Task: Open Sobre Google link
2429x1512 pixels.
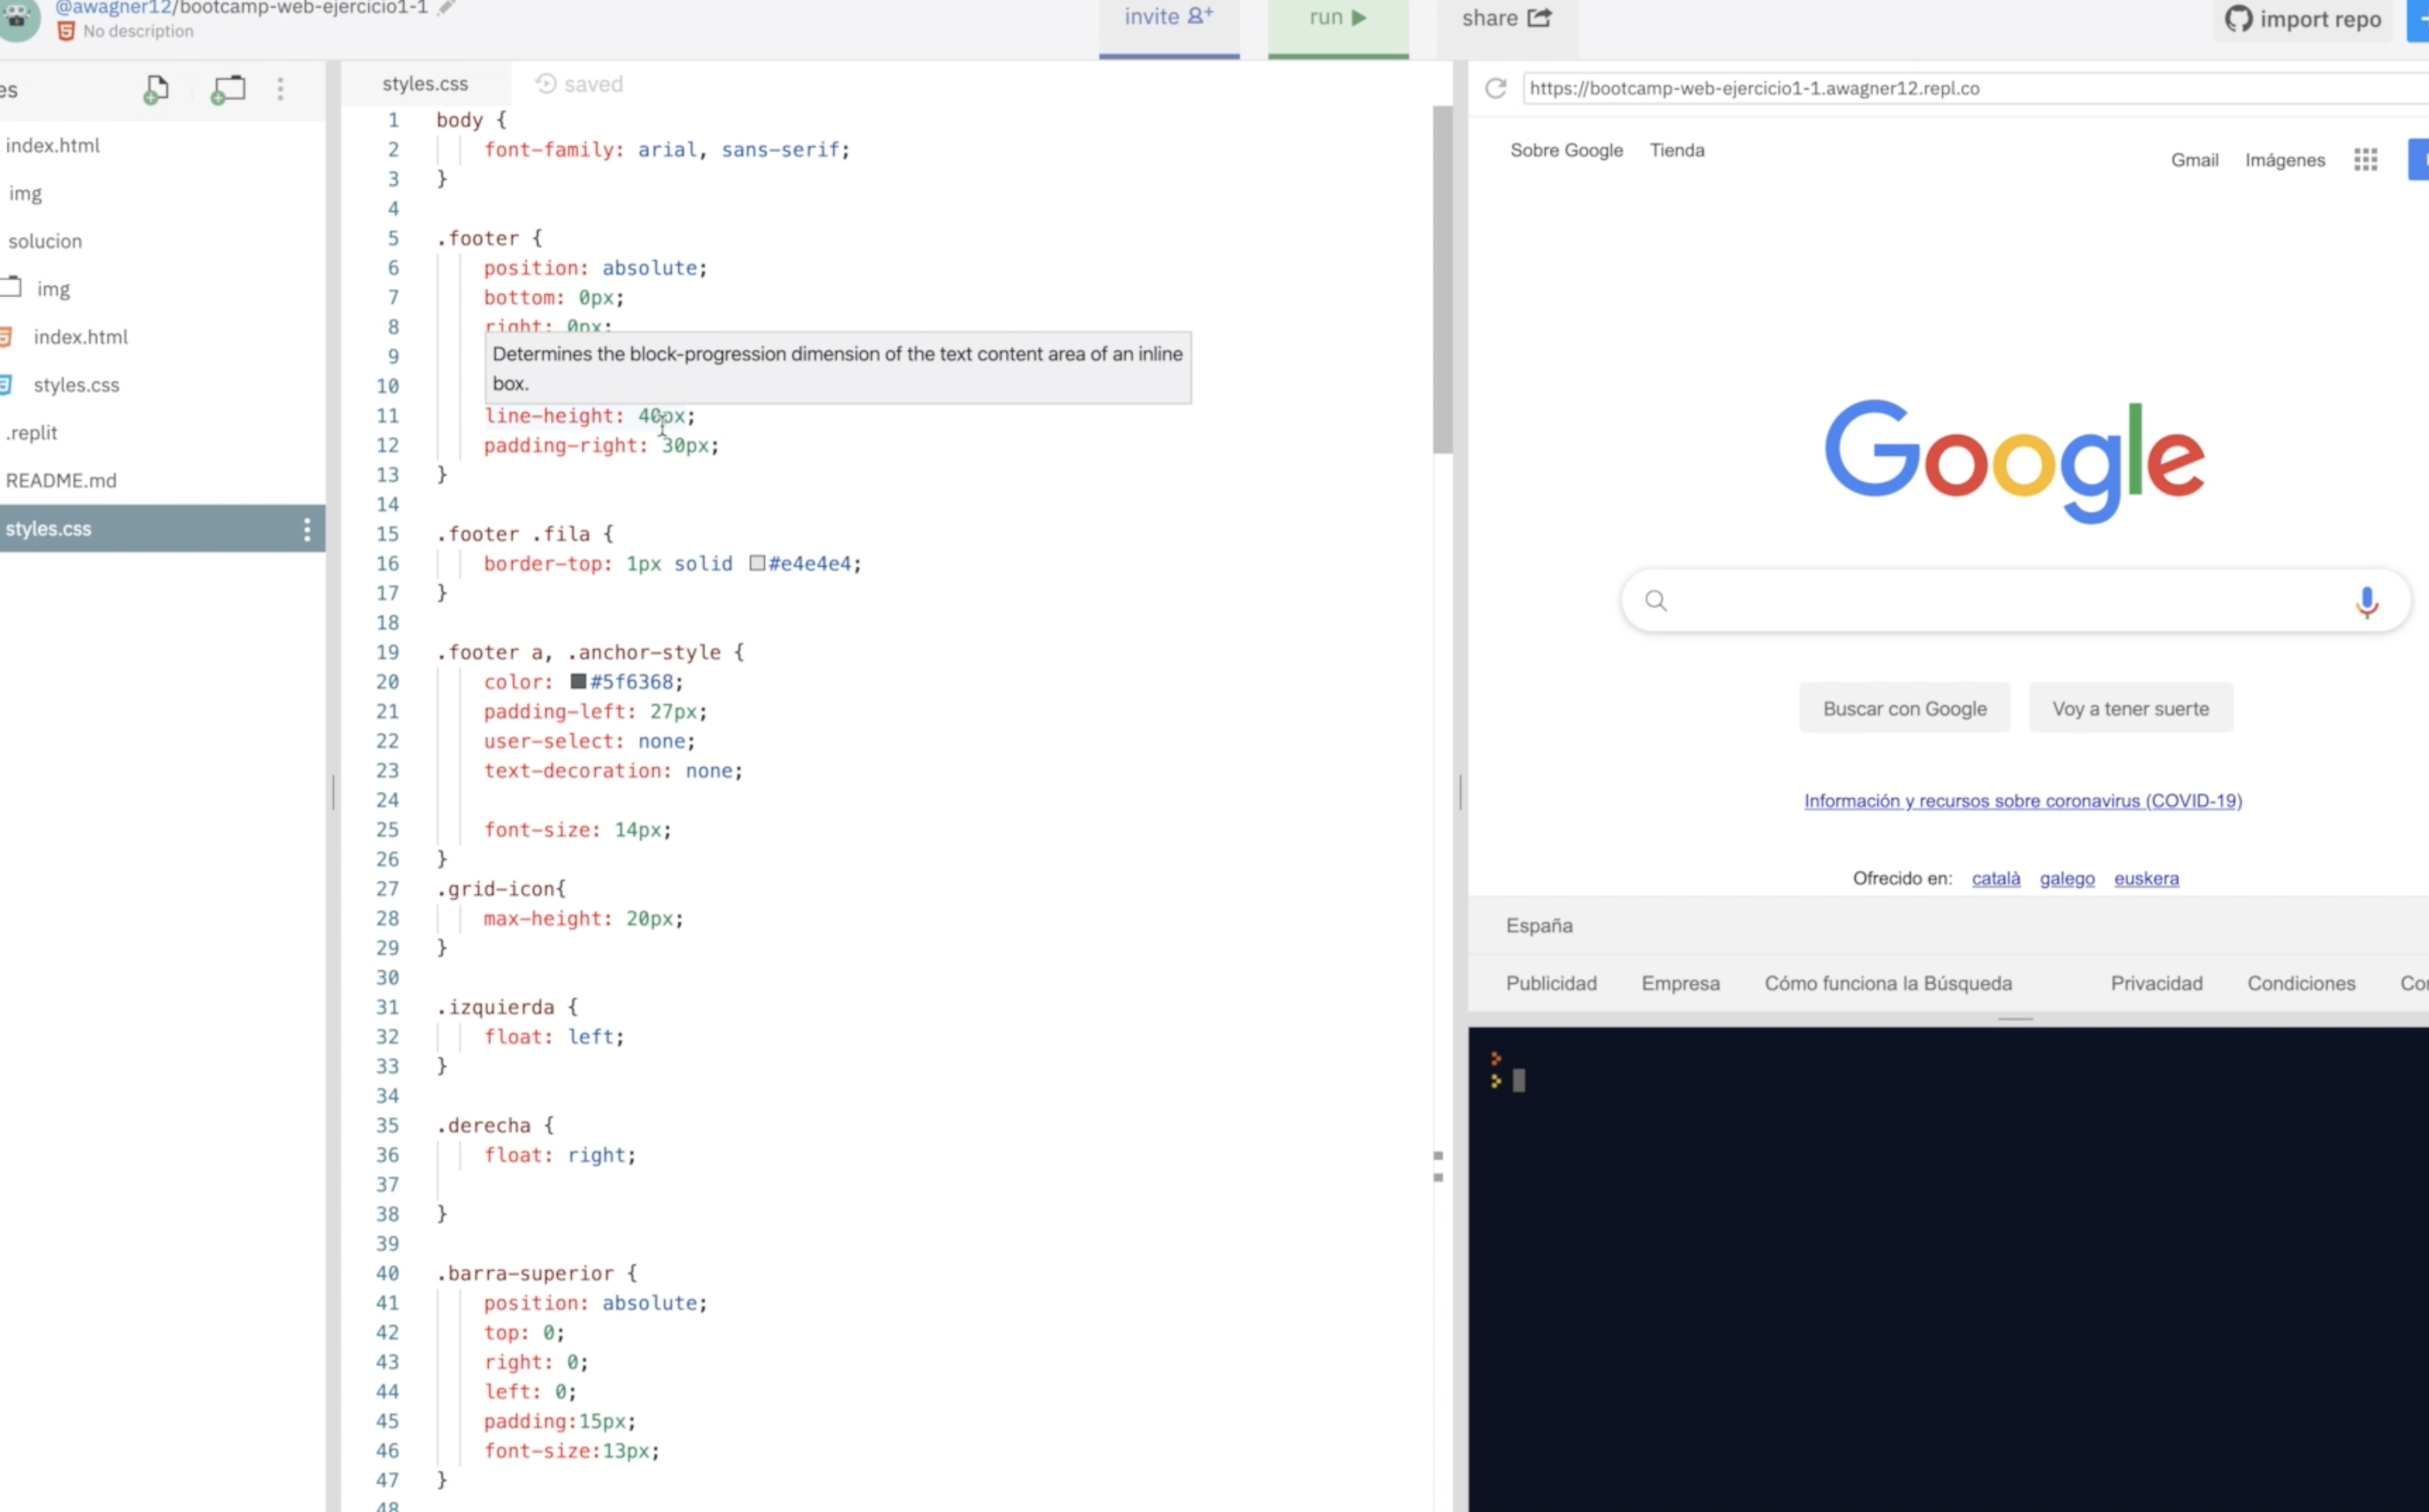Action: point(1566,150)
